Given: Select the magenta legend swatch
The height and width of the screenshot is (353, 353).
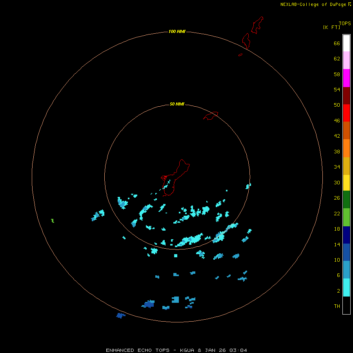Looking at the screenshot, I should [x=346, y=78].
